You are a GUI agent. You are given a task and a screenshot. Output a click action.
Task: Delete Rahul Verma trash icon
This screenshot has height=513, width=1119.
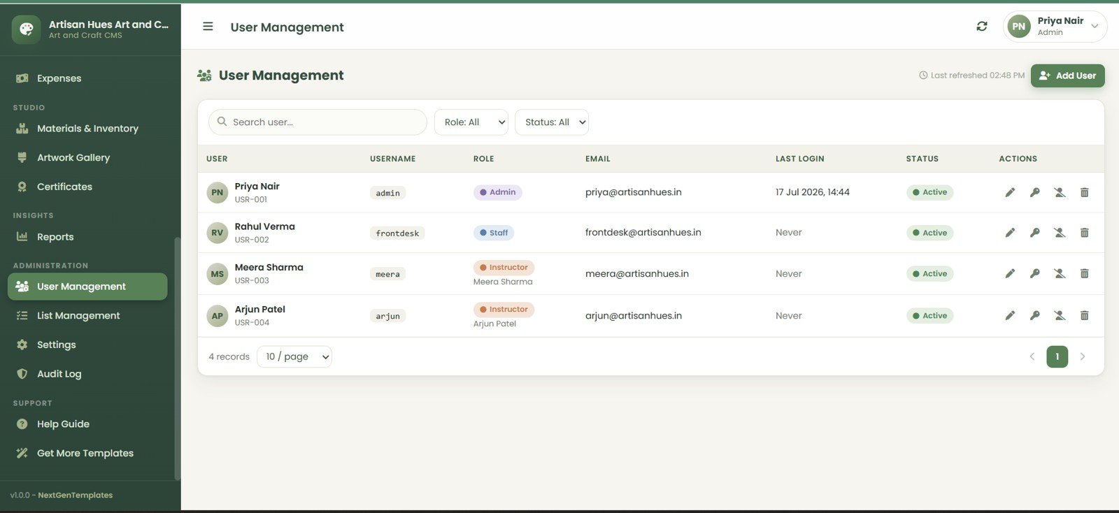point(1084,233)
